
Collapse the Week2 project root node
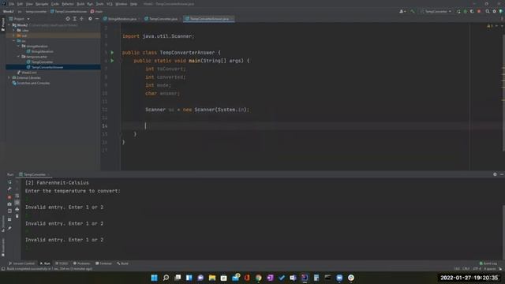[9, 24]
